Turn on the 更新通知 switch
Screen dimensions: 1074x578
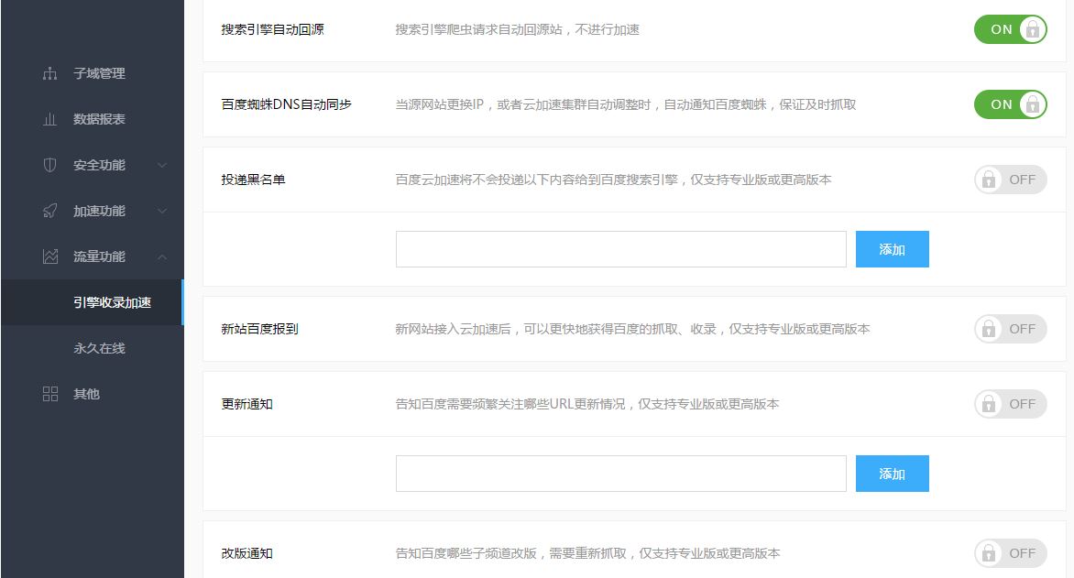1010,403
